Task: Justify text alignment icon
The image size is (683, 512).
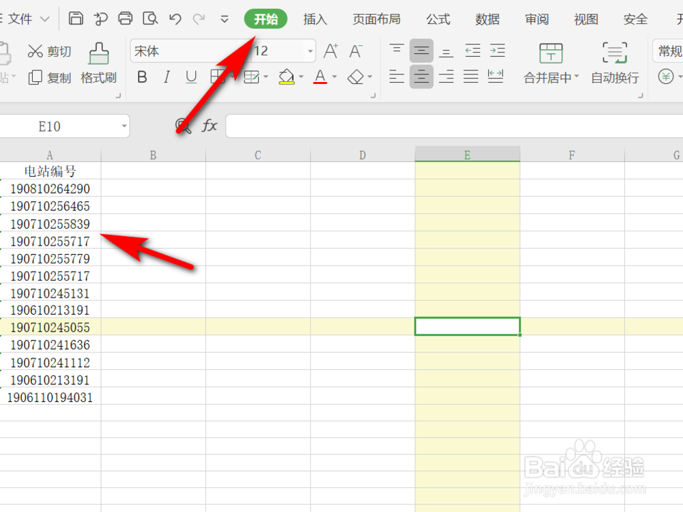Action: [471, 76]
